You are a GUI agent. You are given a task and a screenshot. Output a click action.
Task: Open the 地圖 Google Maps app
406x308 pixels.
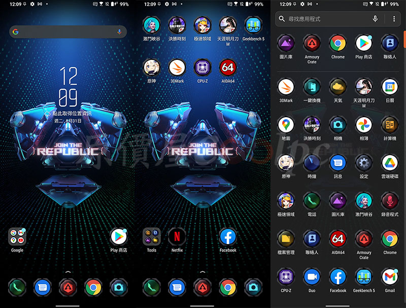[286, 125]
